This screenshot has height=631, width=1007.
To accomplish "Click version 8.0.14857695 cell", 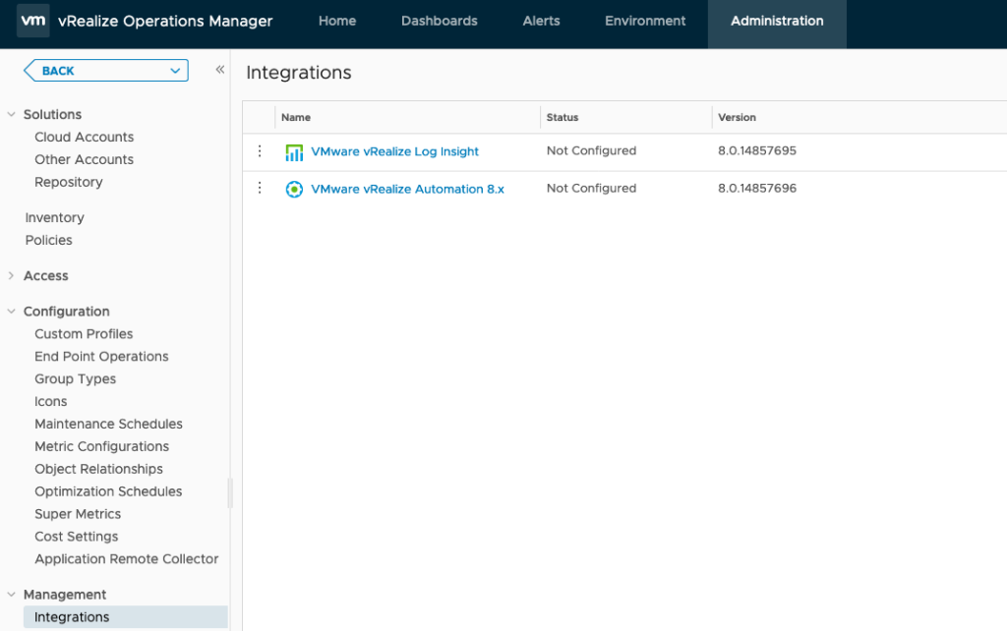I will coord(757,150).
